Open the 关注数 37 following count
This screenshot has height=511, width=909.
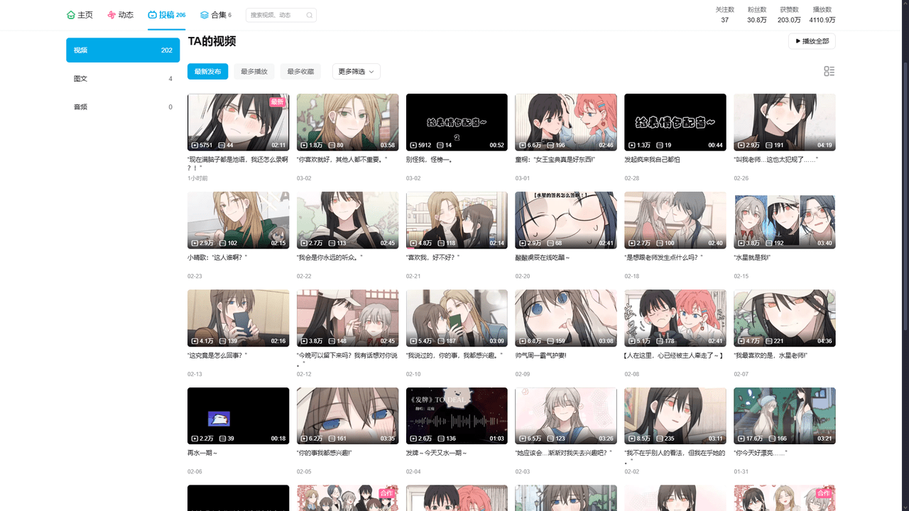pyautogui.click(x=724, y=15)
